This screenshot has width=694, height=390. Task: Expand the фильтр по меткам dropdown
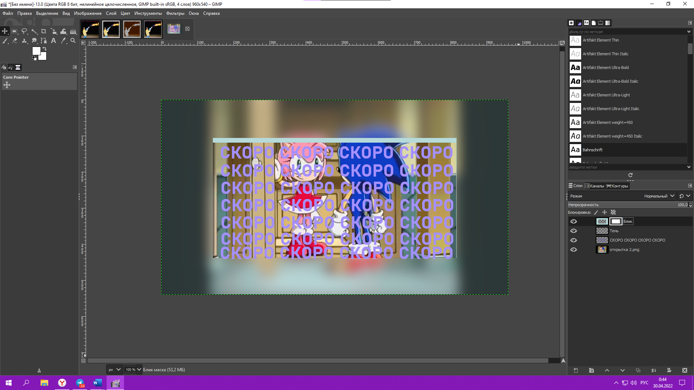point(689,32)
